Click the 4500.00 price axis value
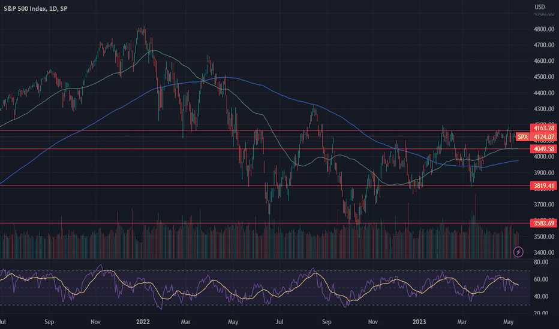Viewport: 559px width, 329px height. click(544, 77)
